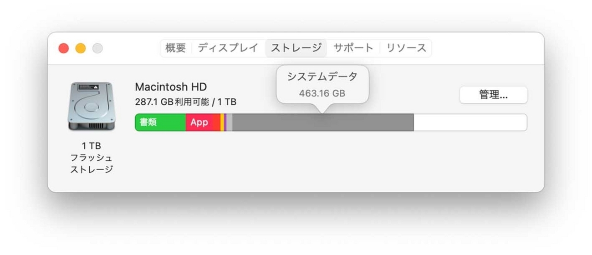Image resolution: width=592 pixels, height=255 pixels.
Task: Click the grayed-out zoom window button
Action: tap(97, 48)
